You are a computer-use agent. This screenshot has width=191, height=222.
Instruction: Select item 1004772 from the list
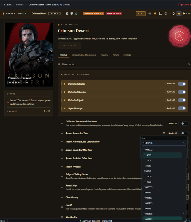tap(162, 150)
